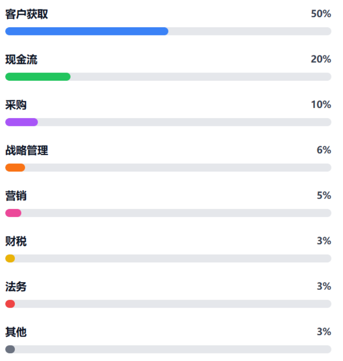Click the 50% value for 客户获取
The height and width of the screenshot is (361, 343).
321,14
